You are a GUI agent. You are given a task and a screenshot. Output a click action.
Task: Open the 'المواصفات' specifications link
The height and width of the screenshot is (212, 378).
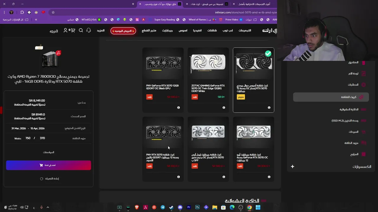pyautogui.click(x=48, y=152)
